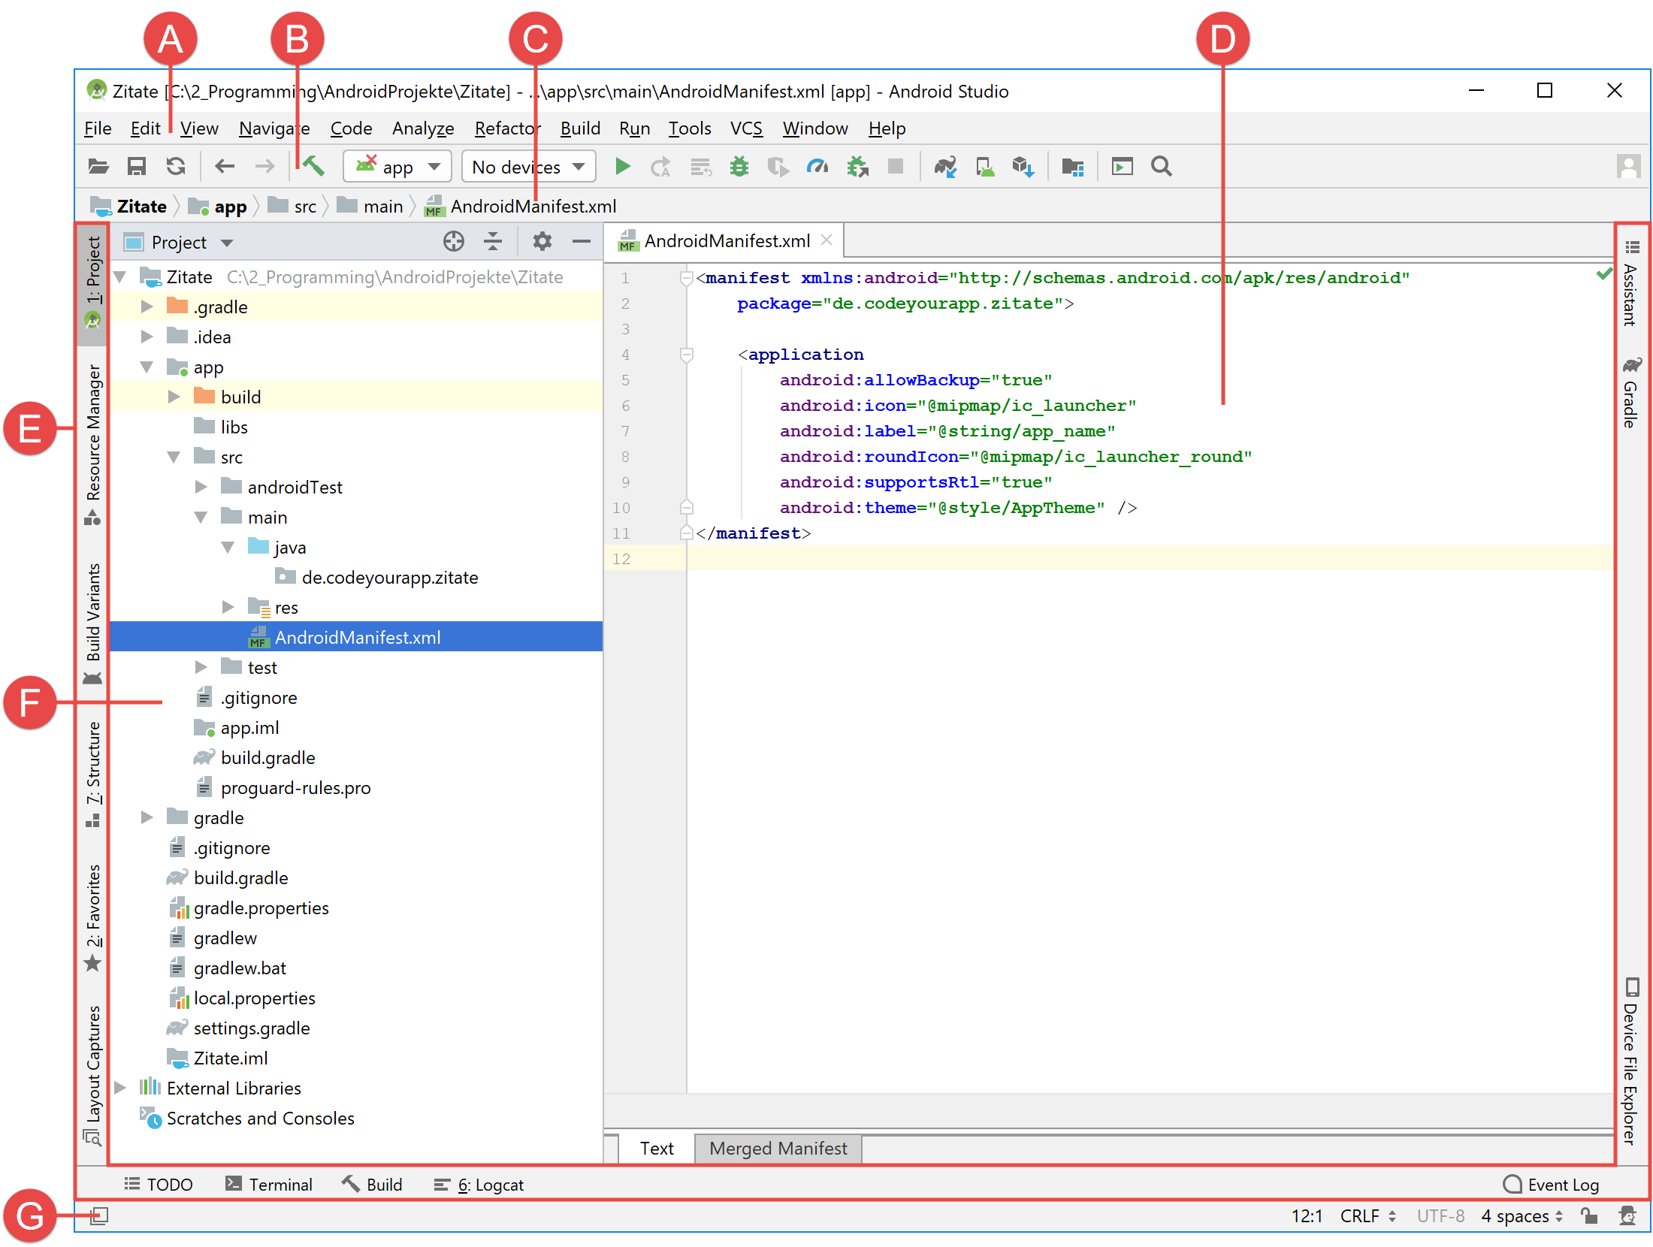Open the Refactor menu
This screenshot has width=1653, height=1247.
click(x=508, y=128)
